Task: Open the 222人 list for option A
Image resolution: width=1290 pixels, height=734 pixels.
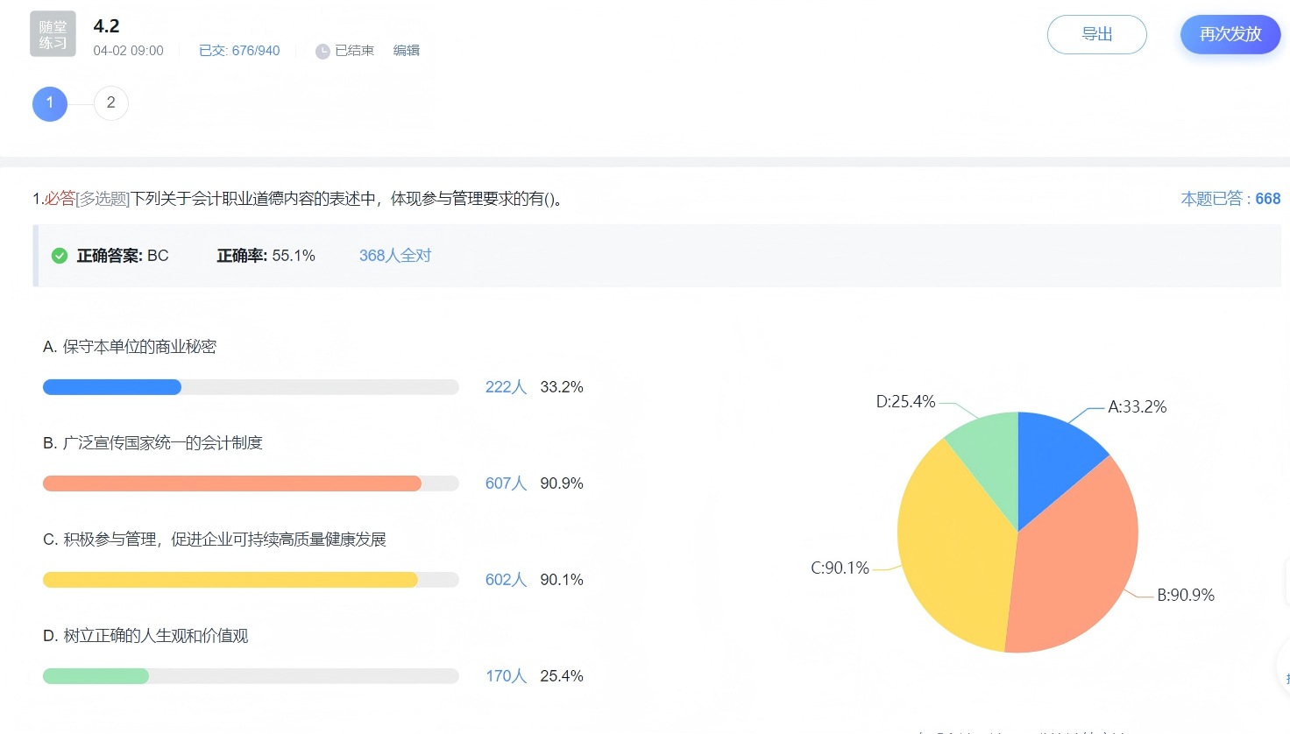Action: click(x=506, y=387)
